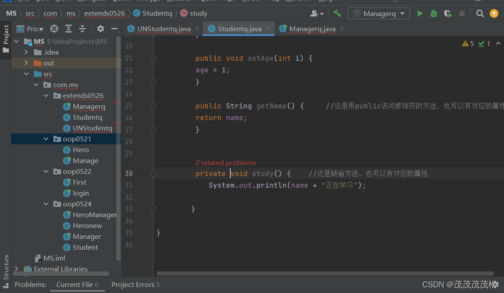Switch to Current File problems tab
The height and width of the screenshot is (293, 504).
point(77,285)
